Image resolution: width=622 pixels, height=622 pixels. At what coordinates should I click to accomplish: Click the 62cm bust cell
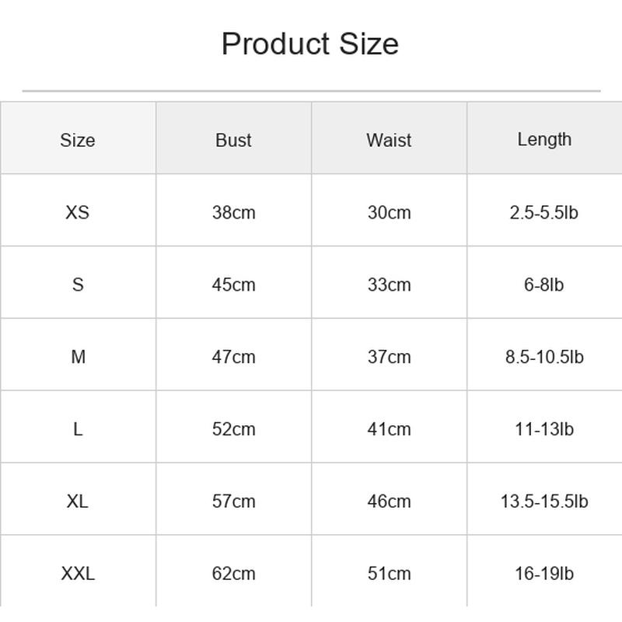pos(234,571)
